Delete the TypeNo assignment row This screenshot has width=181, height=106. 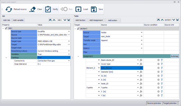coord(159,88)
